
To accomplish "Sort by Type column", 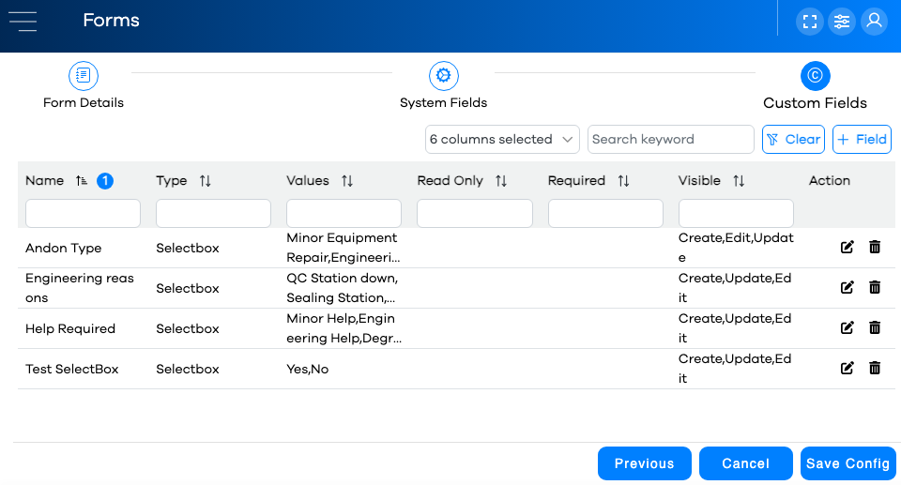I will [206, 181].
